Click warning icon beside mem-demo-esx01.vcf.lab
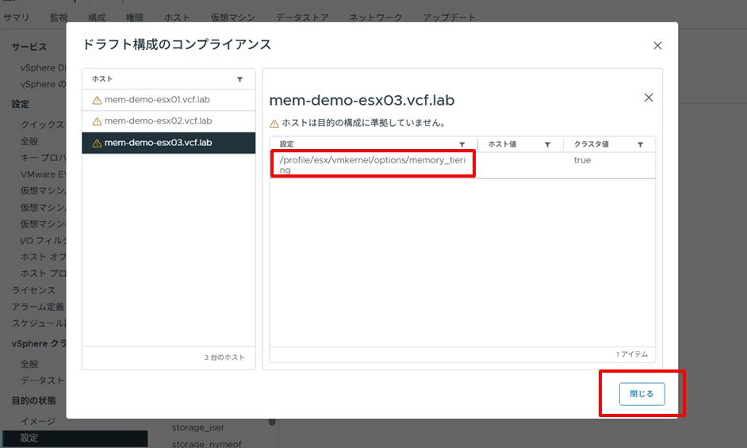This screenshot has height=448, width=747. tap(98, 100)
